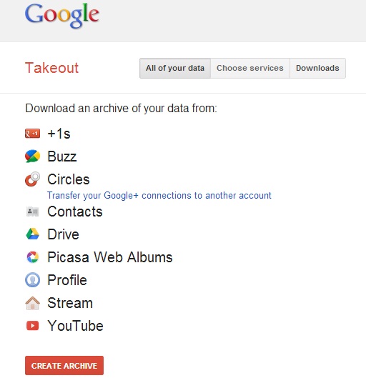Viewport: 366px width, 388px height.
Task: Select All of your data tab
Action: (175, 68)
